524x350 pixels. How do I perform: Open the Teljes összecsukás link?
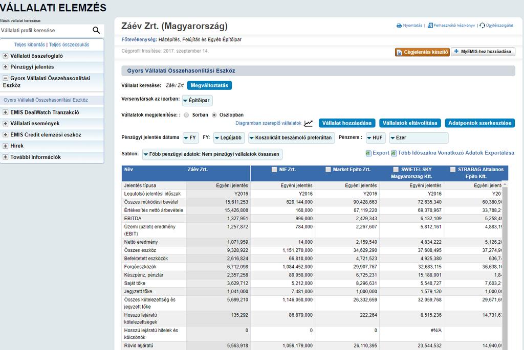69,45
